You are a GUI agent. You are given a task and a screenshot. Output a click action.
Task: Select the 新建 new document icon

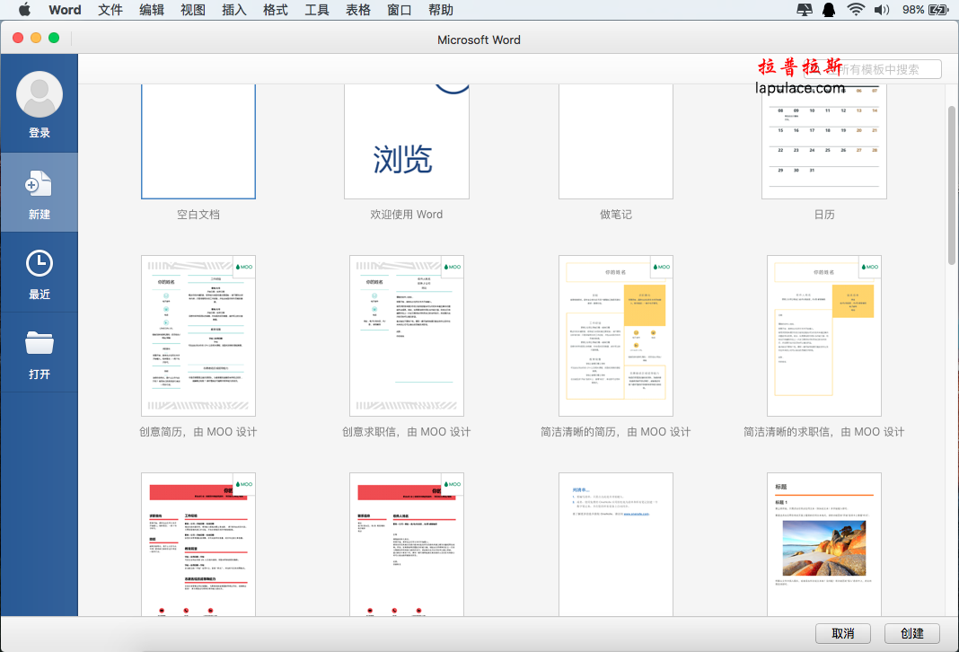click(x=39, y=183)
